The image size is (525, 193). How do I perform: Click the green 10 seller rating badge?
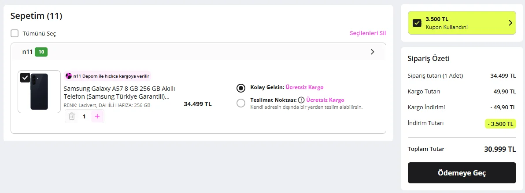[x=41, y=52]
